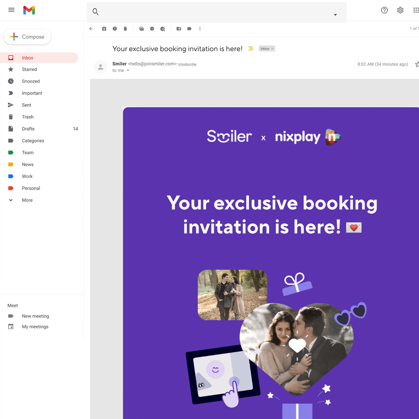Star this email from Smiler

coord(417,64)
